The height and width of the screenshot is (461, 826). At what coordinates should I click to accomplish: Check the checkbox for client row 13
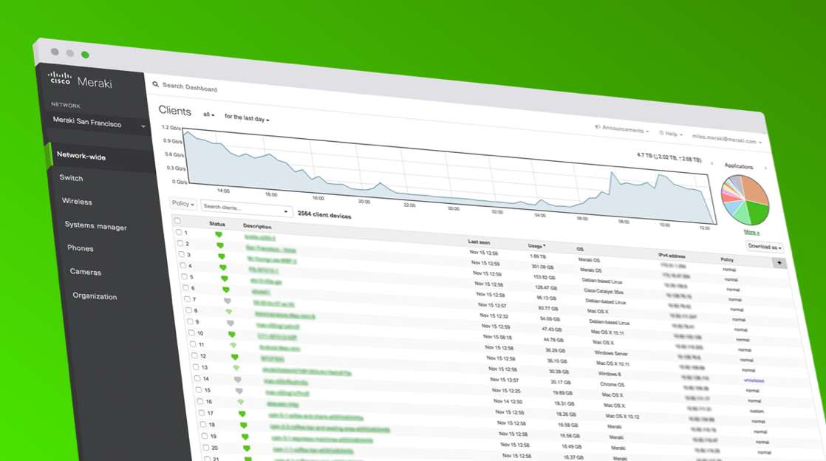pyautogui.click(x=196, y=366)
